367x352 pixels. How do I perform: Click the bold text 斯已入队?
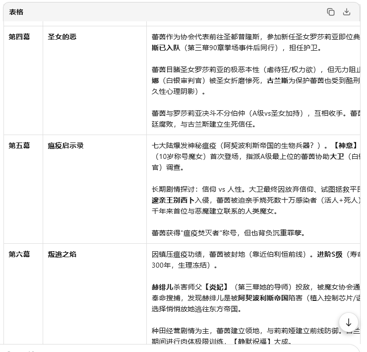(x=166, y=48)
